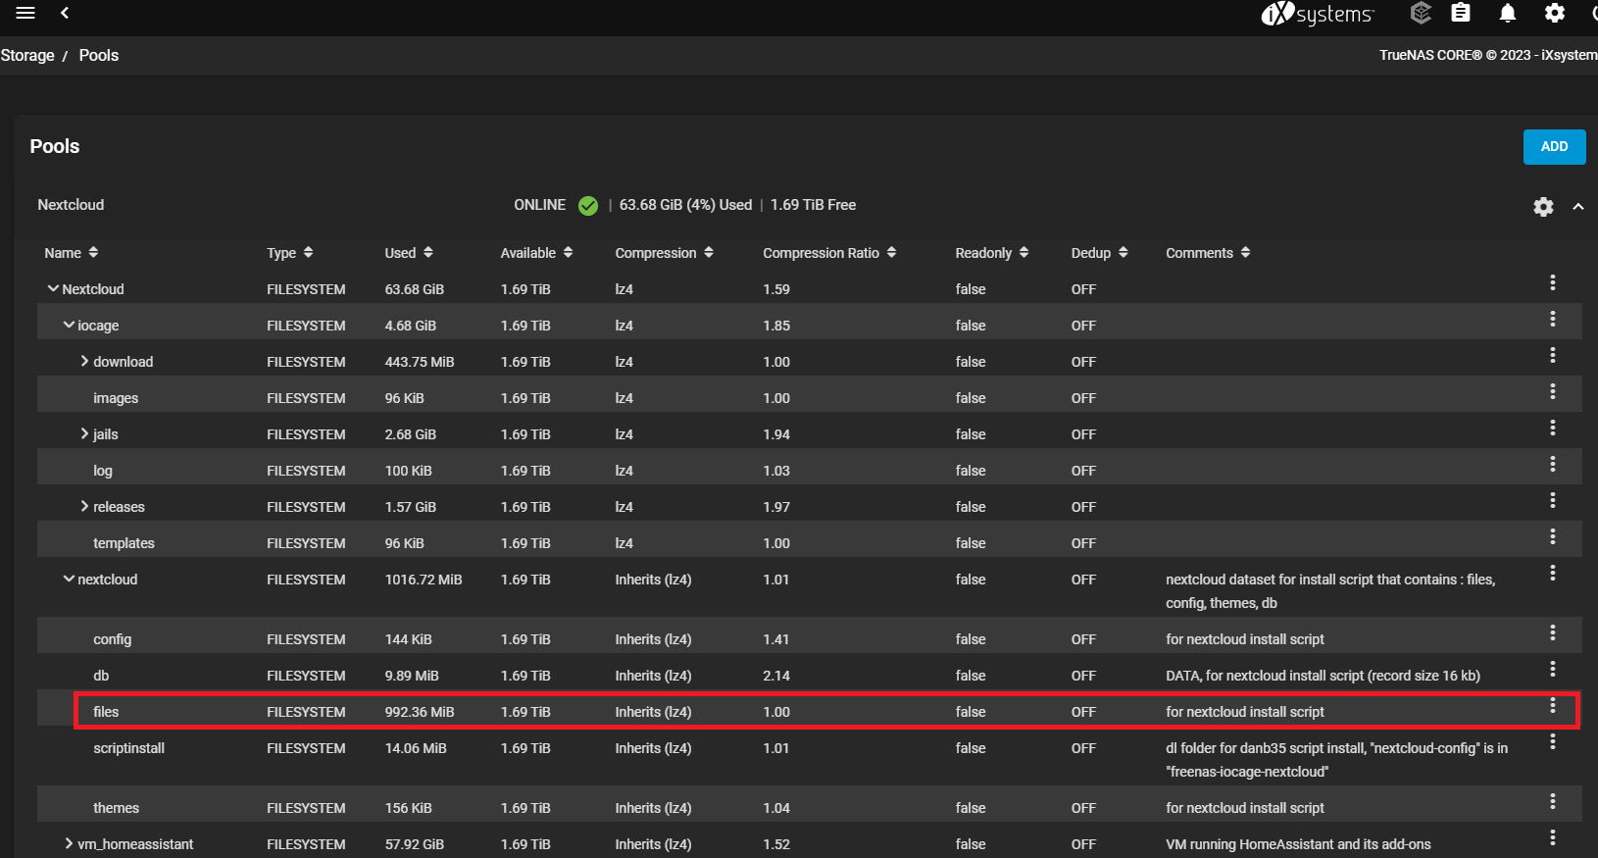Go to Pools breadcrumb
Image resolution: width=1598 pixels, height=858 pixels.
[99, 55]
